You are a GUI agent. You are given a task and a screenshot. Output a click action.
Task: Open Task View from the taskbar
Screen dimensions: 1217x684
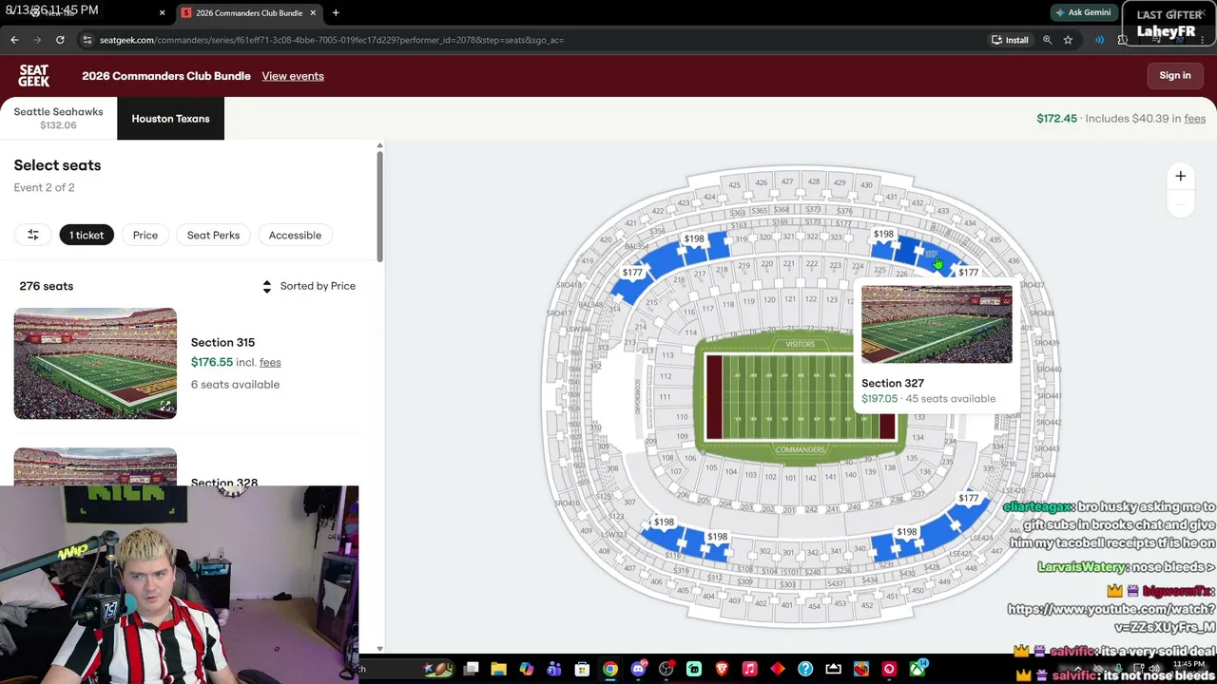click(471, 669)
